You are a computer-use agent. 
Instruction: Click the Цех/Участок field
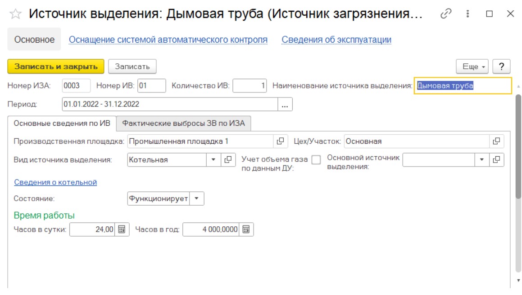(417, 141)
